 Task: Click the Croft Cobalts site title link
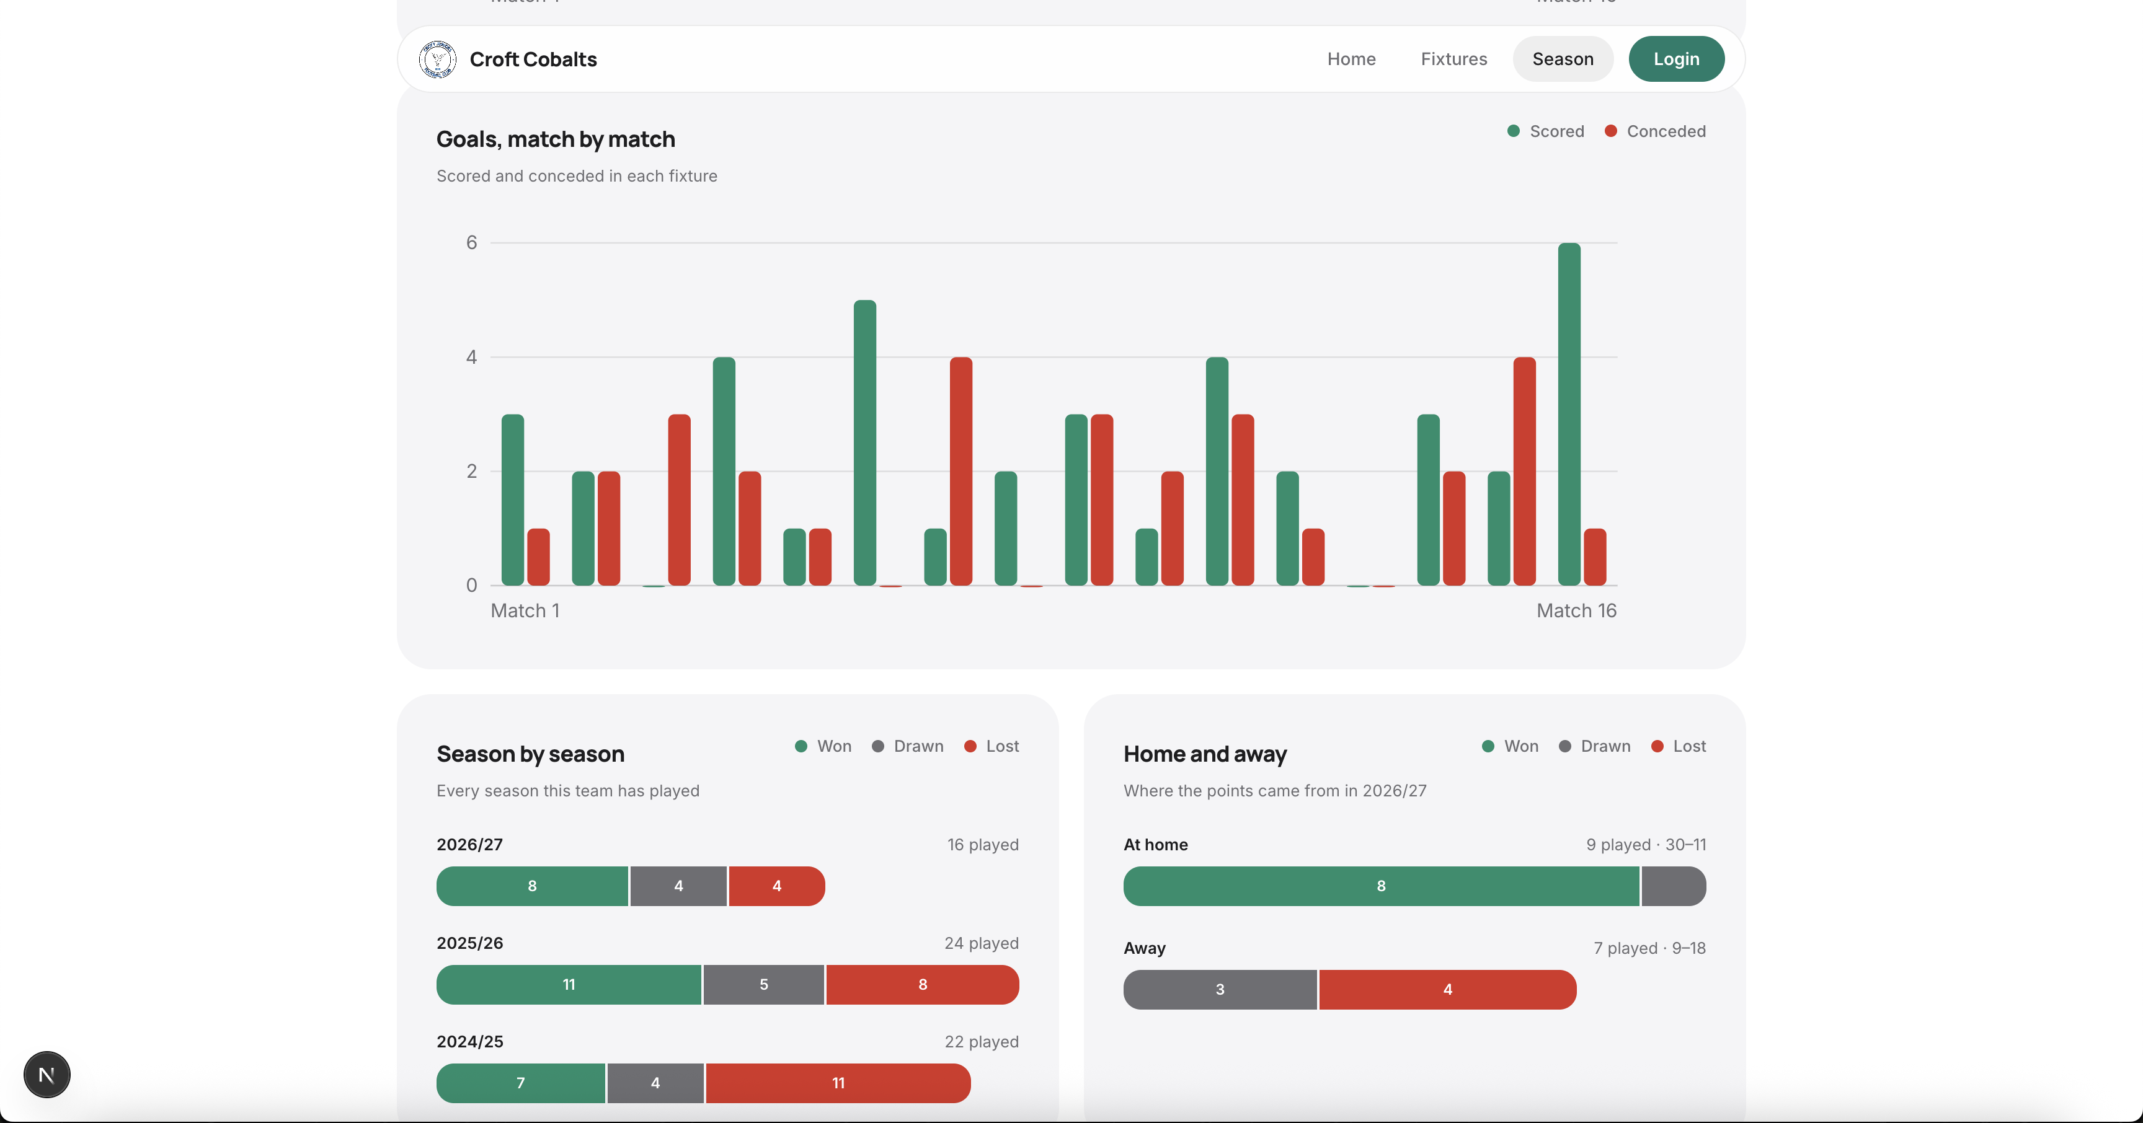pos(533,59)
